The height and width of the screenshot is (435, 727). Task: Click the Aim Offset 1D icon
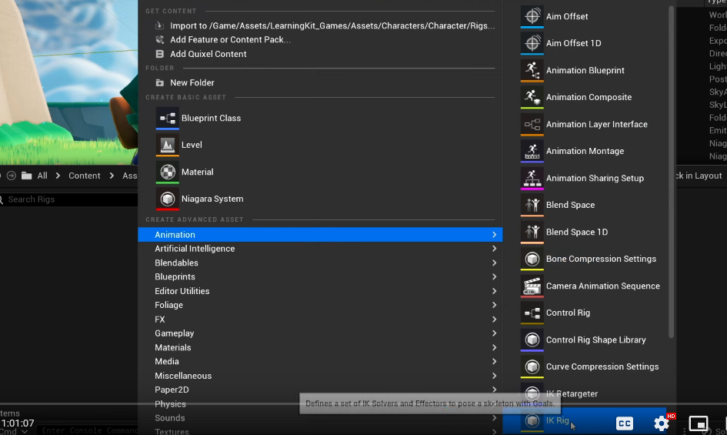coord(532,43)
